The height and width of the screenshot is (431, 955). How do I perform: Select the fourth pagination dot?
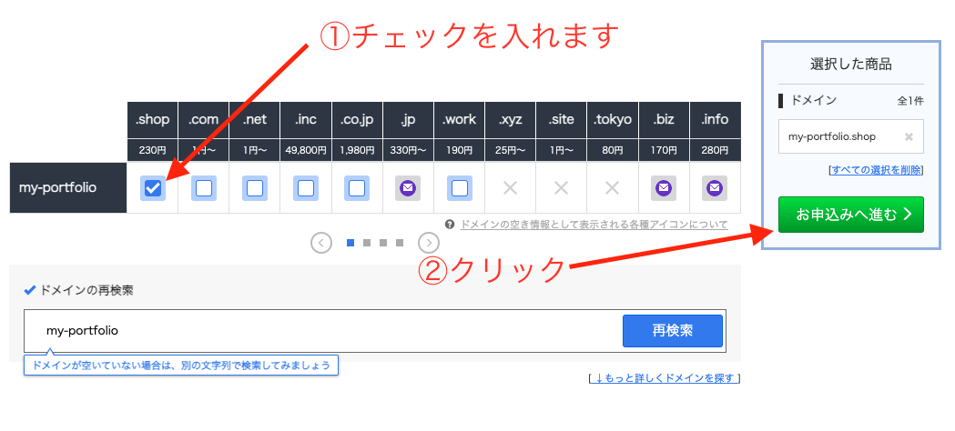[x=400, y=243]
